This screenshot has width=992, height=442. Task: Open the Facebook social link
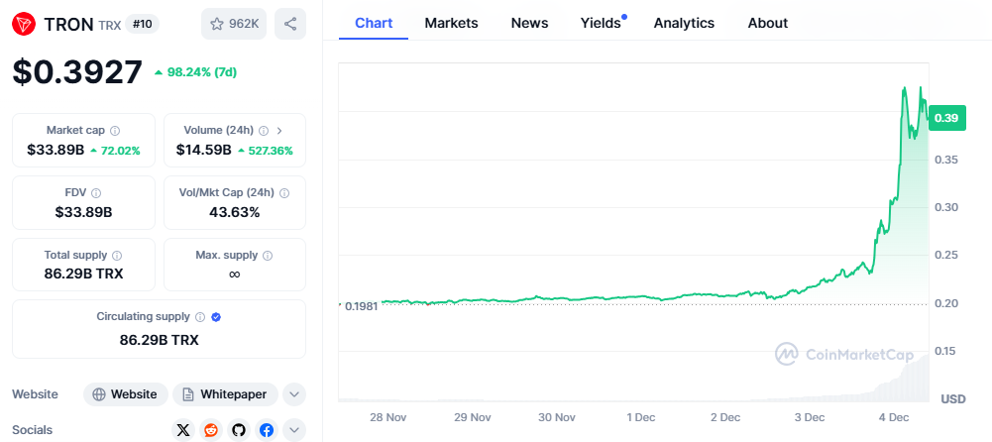click(266, 430)
